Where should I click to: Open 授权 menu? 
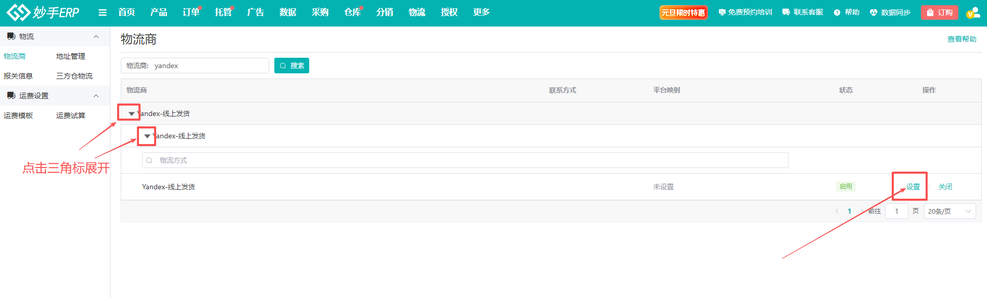pos(449,12)
